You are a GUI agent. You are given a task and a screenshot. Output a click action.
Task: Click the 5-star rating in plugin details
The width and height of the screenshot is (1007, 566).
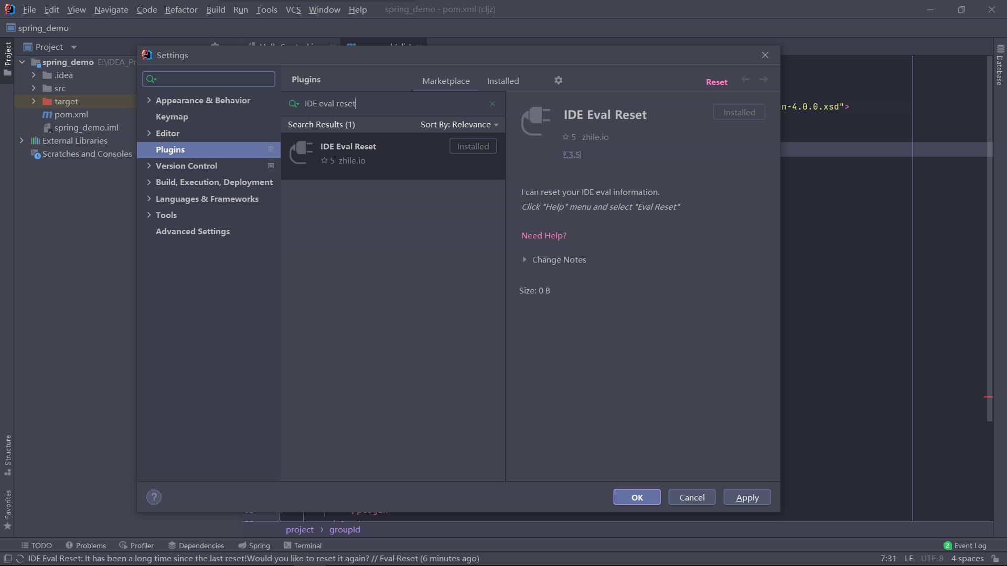point(569,137)
